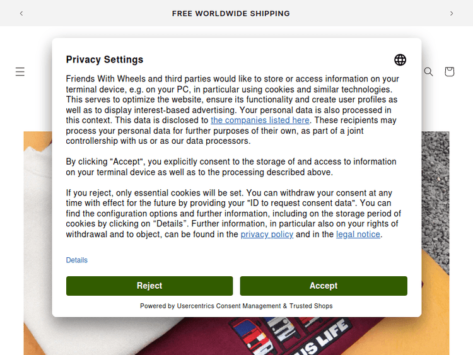Open "the companies listed here" link
Image resolution: width=473 pixels, height=355 pixels.
tap(260, 120)
